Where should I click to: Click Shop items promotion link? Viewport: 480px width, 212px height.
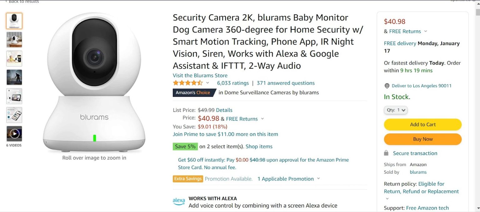259,146
